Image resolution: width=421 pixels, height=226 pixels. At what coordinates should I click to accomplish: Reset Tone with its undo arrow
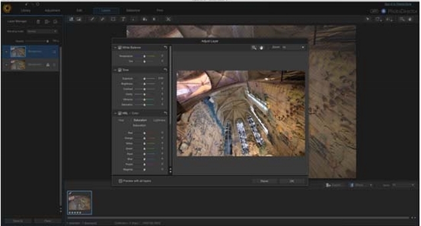(165, 70)
